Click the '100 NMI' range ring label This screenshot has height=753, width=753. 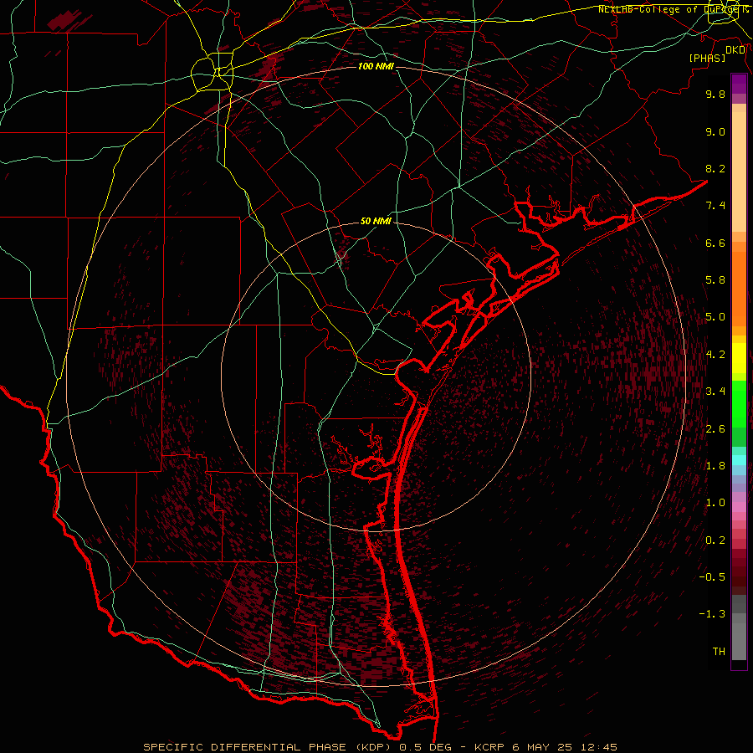376,66
